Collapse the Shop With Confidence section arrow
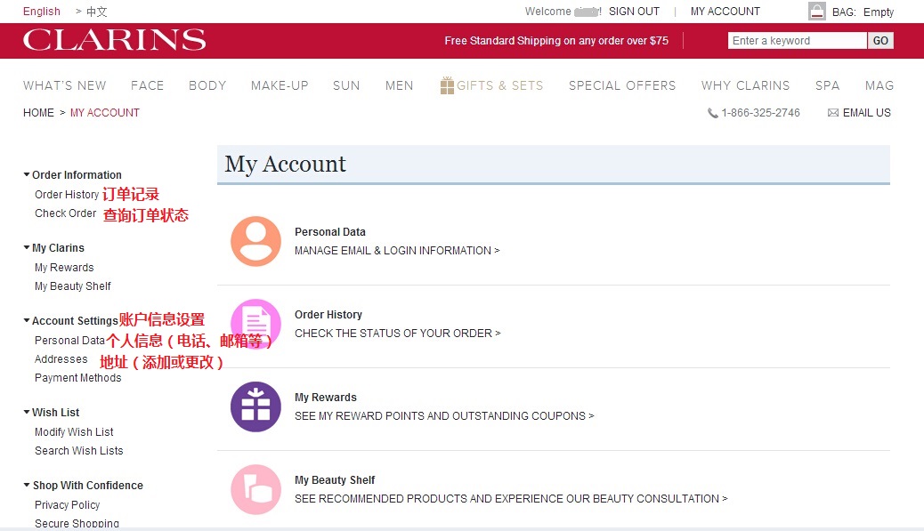 click(27, 485)
